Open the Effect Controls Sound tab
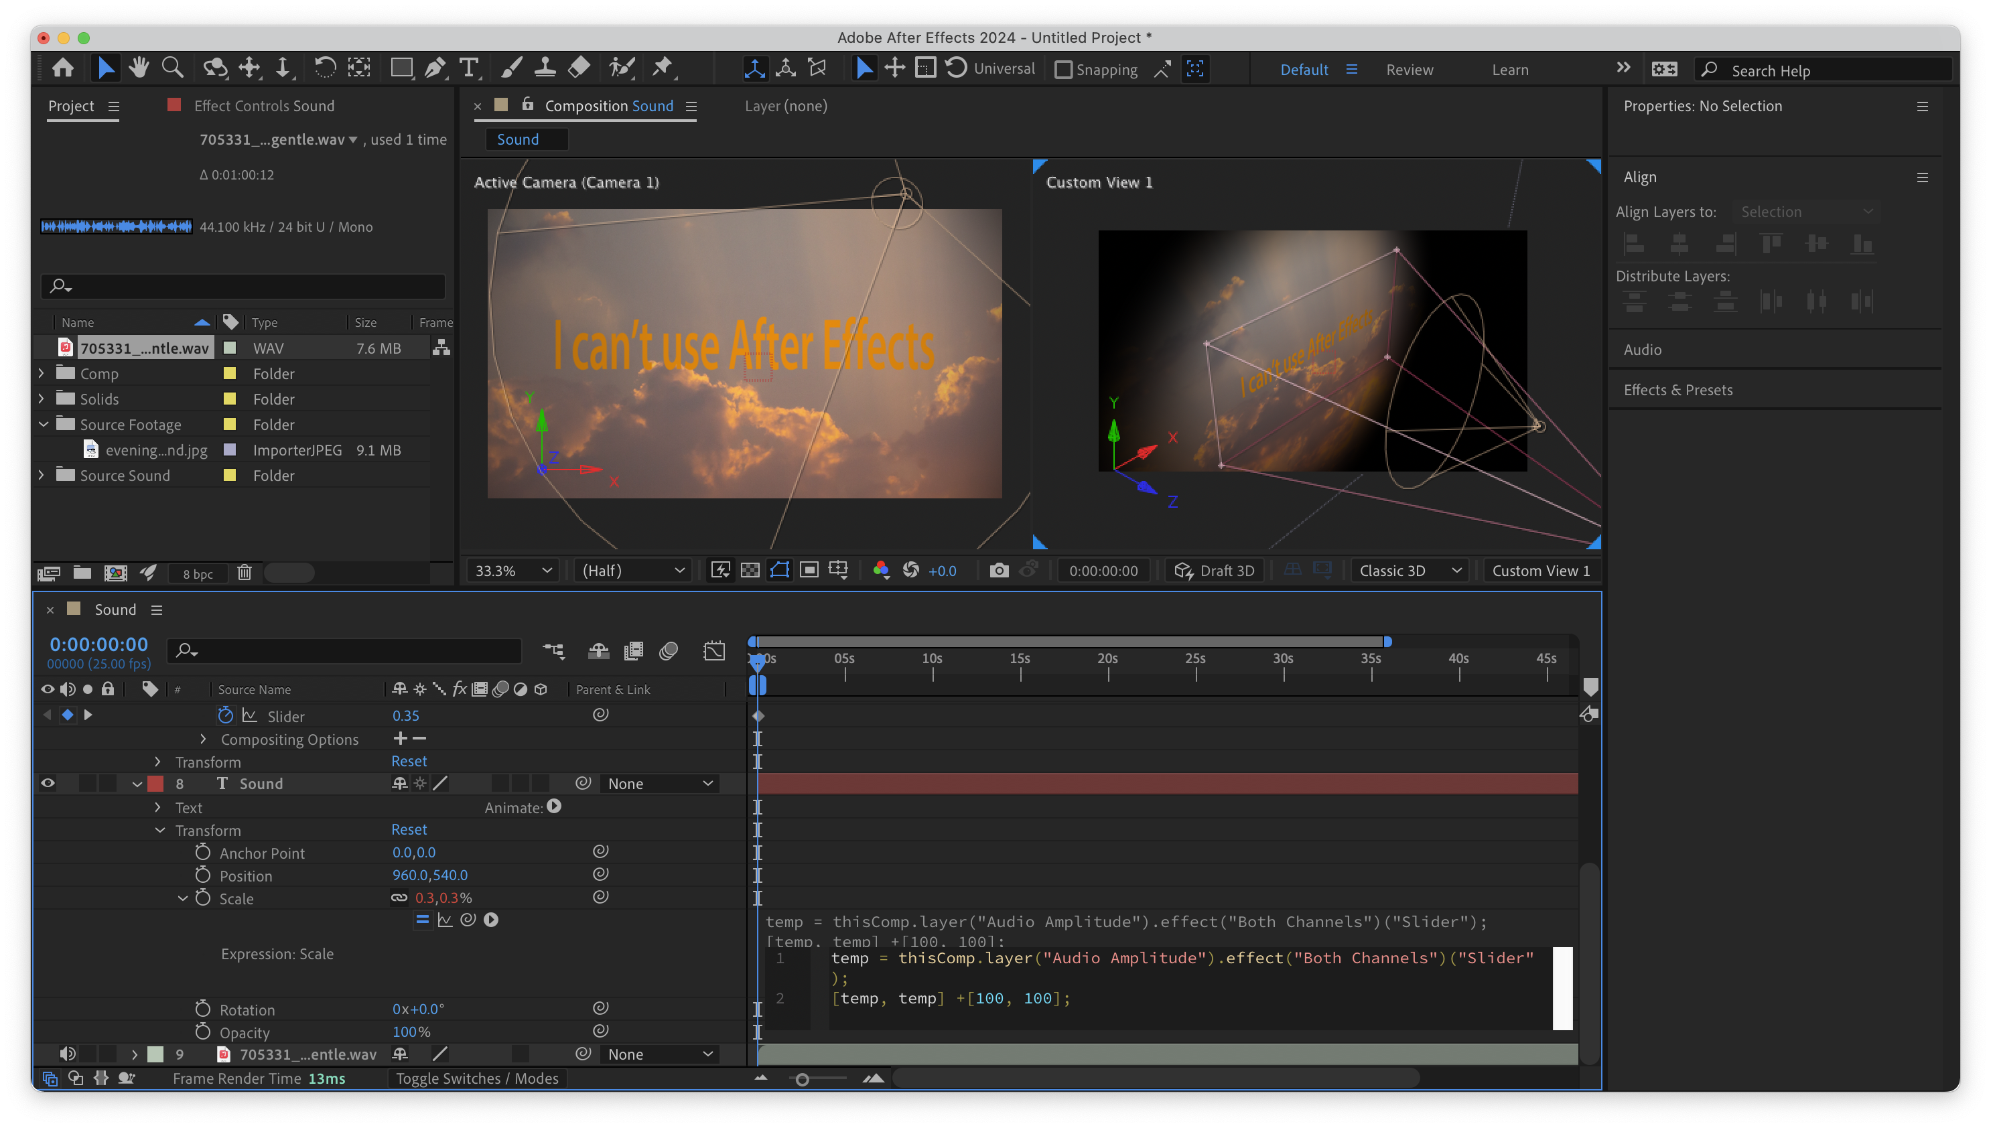This screenshot has height=1128, width=1991. click(x=263, y=106)
